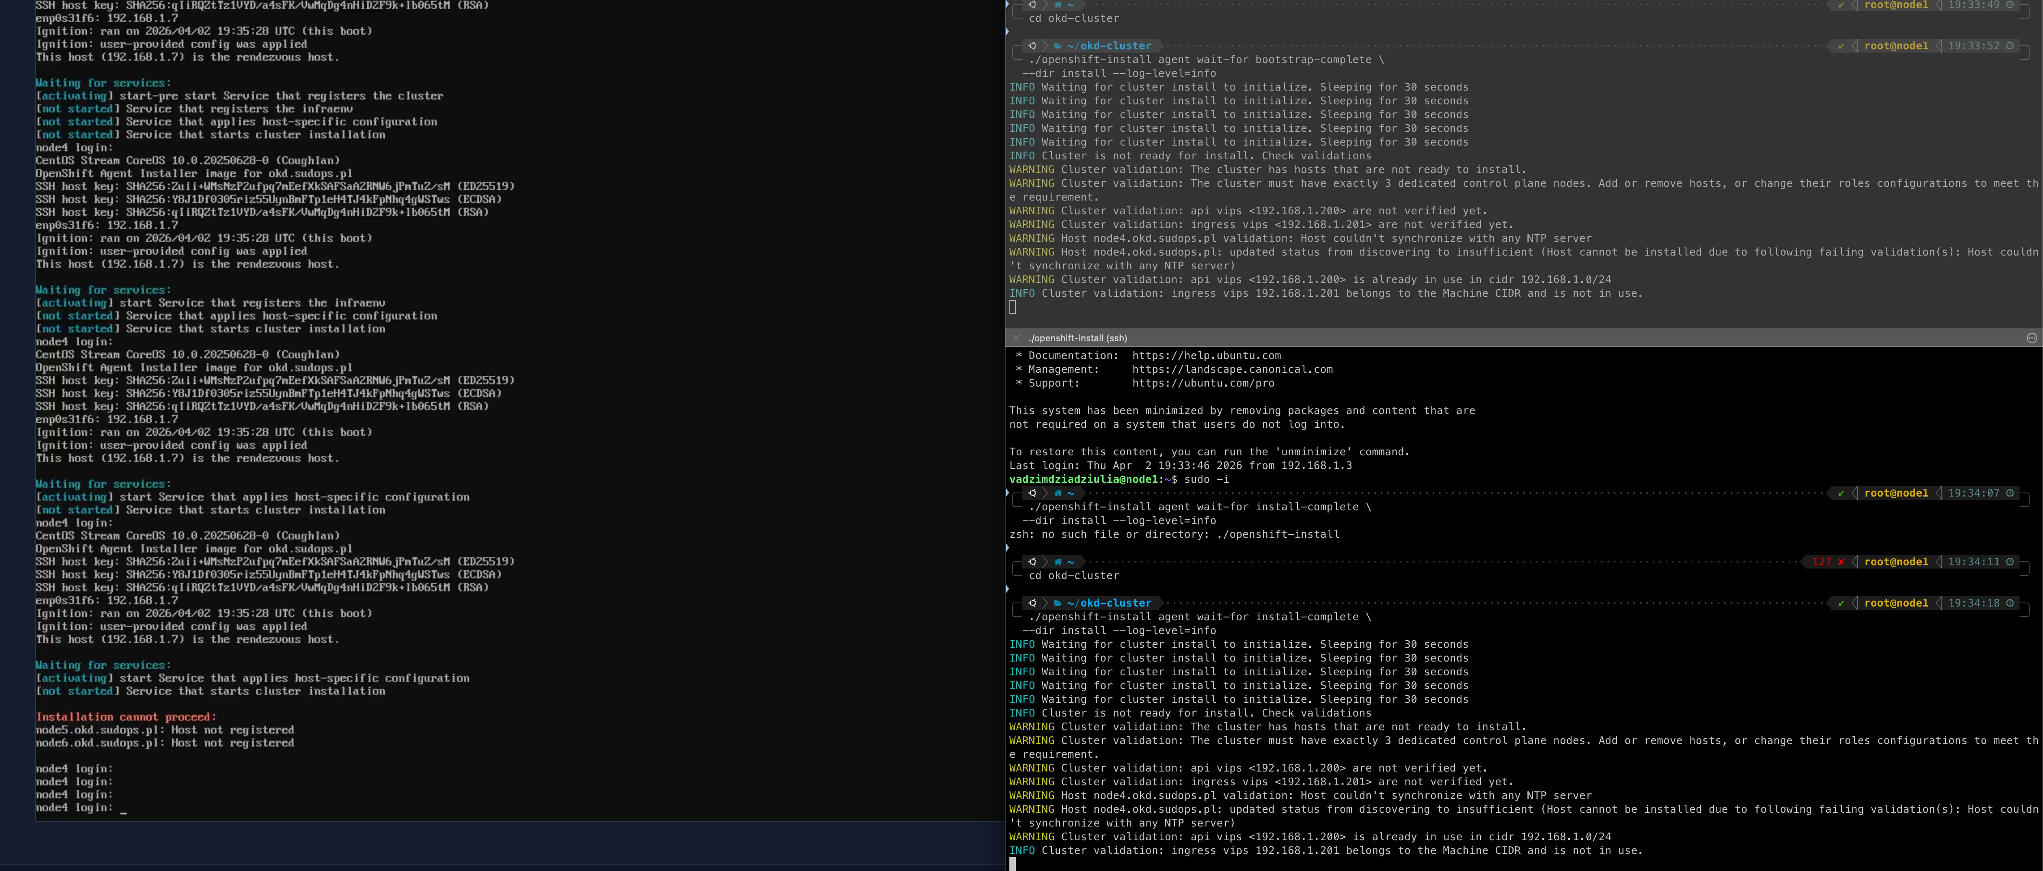Click 'cd okd-cluster' after the 19:34:11 prompt
2043x871 pixels.
coord(1074,575)
